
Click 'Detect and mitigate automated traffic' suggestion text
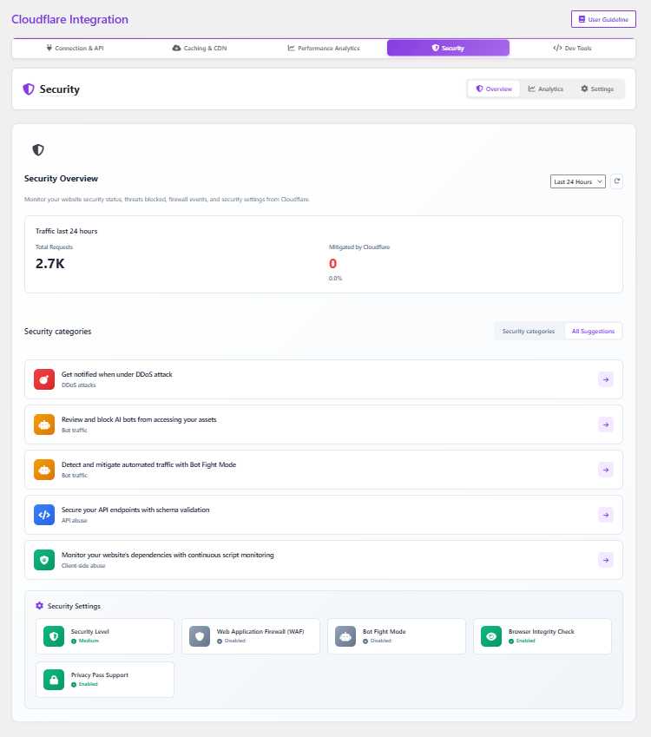pyautogui.click(x=148, y=464)
